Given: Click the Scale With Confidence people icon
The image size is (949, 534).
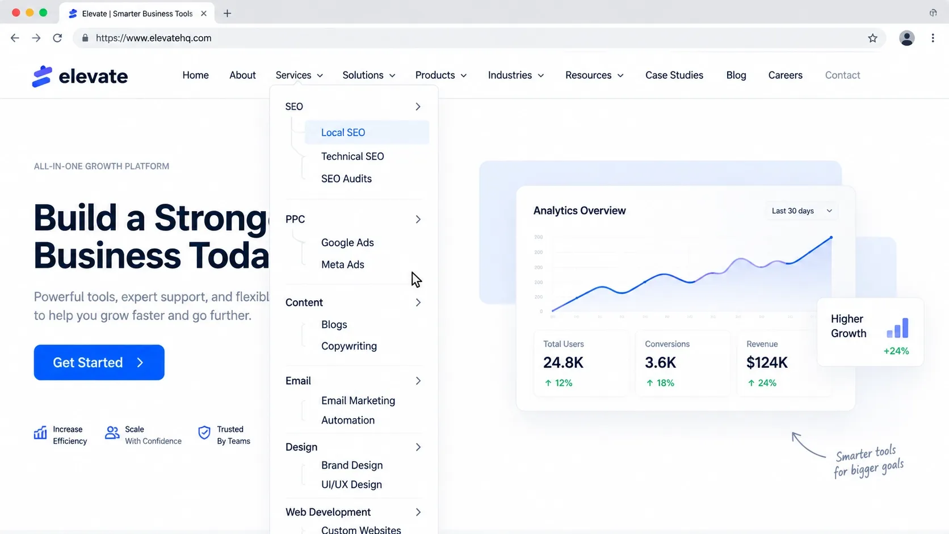Looking at the screenshot, I should [x=112, y=433].
